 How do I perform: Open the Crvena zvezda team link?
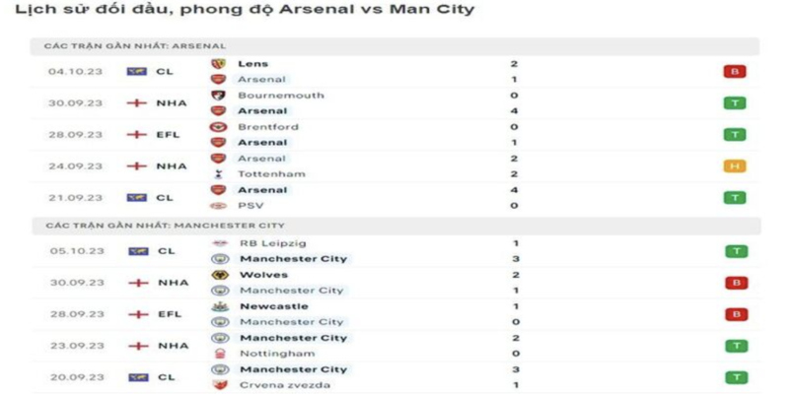coord(284,385)
